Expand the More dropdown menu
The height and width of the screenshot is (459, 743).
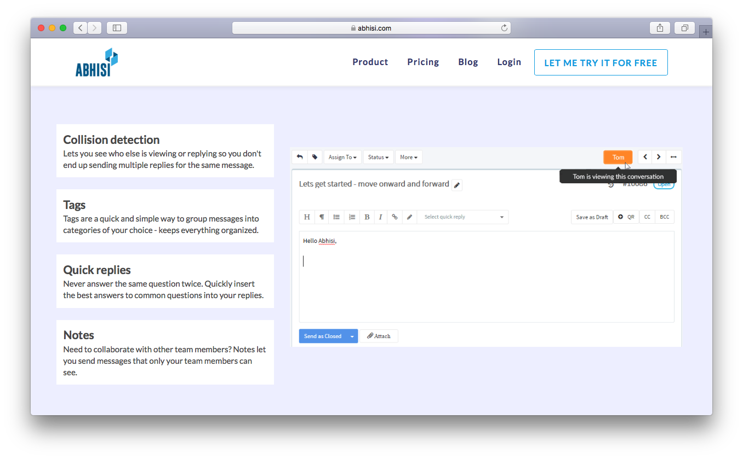click(409, 157)
